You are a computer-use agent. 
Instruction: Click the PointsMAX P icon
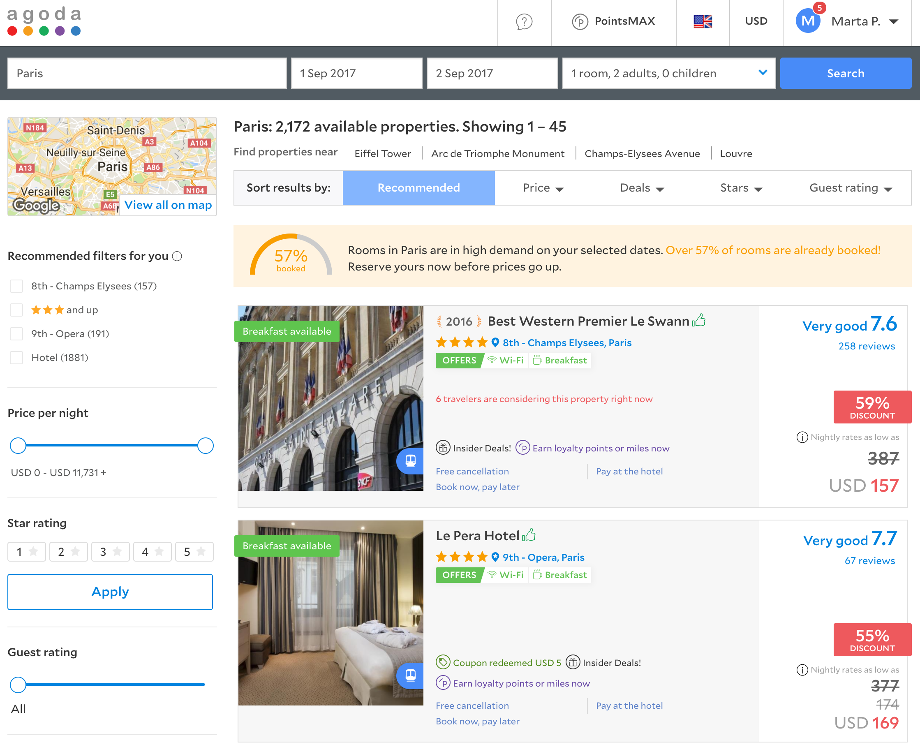point(580,21)
